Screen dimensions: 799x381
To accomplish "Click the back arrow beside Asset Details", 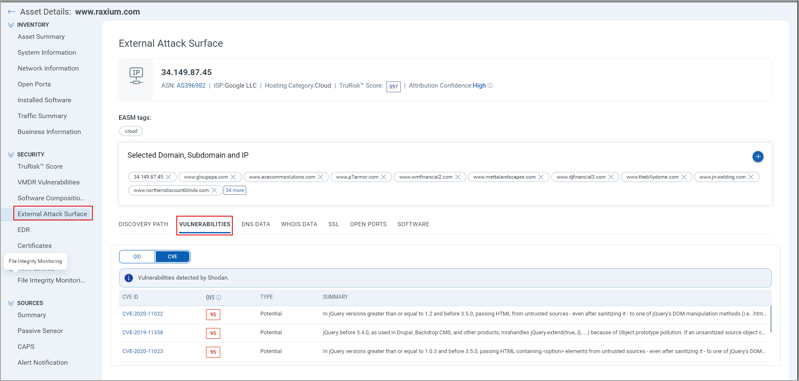I will pos(11,12).
